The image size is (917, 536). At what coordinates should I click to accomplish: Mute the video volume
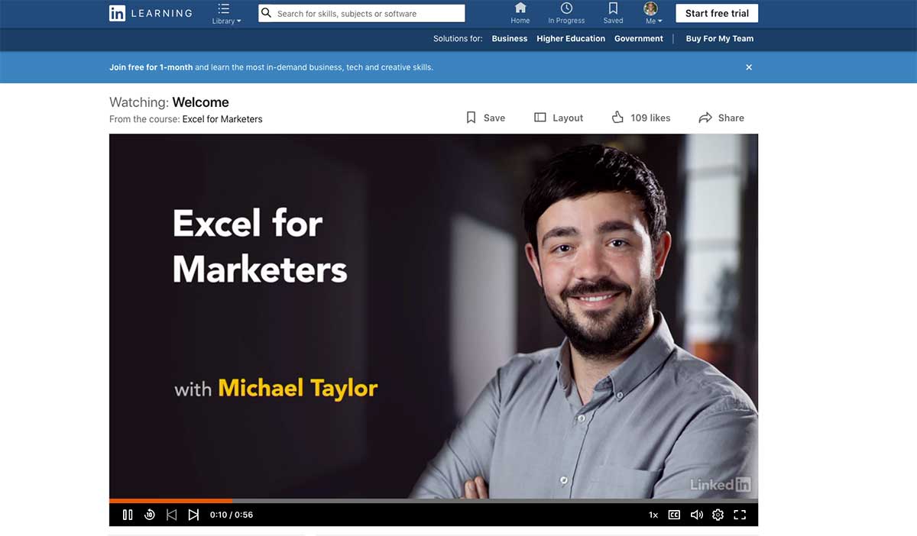click(x=696, y=515)
